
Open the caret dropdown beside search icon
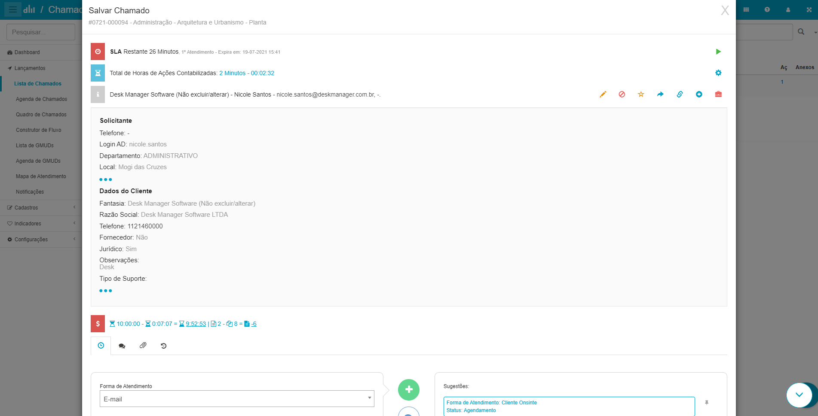click(815, 32)
